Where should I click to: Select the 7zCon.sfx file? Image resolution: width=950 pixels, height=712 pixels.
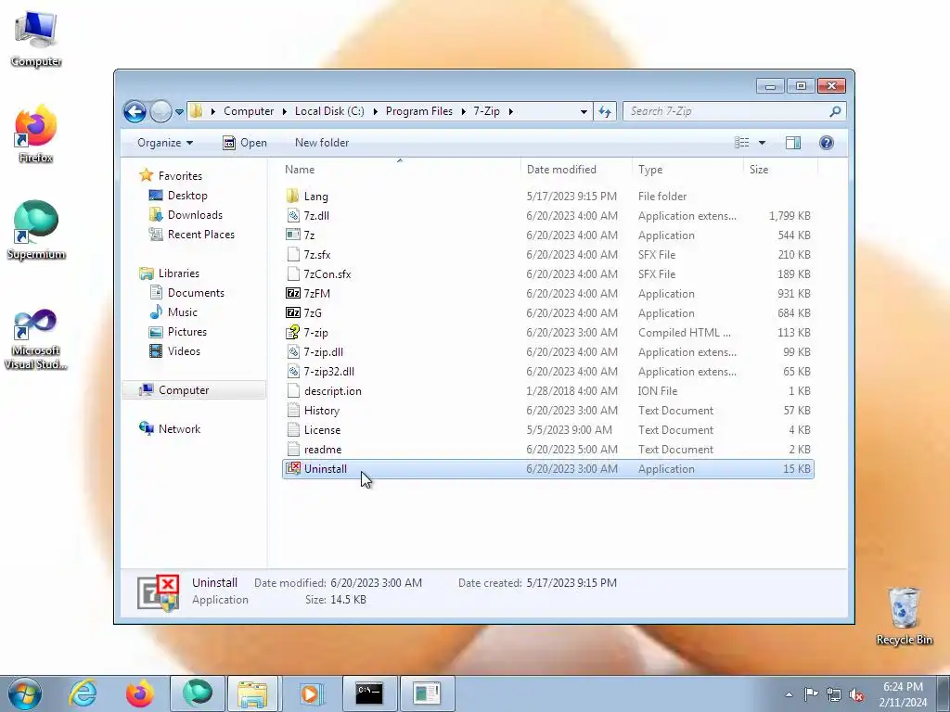547,273
